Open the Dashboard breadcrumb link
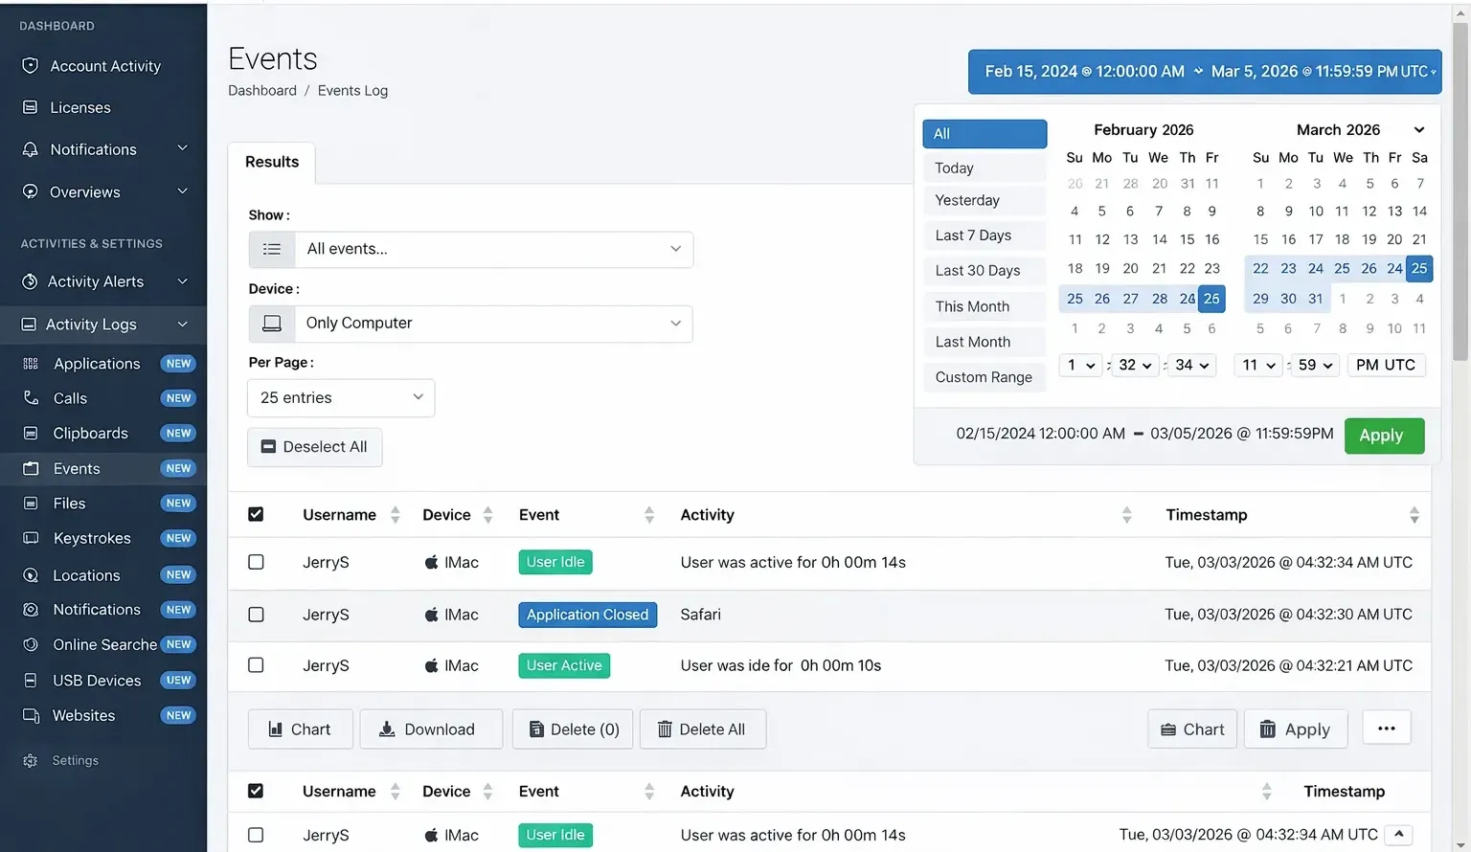The image size is (1471, 852). [x=261, y=90]
